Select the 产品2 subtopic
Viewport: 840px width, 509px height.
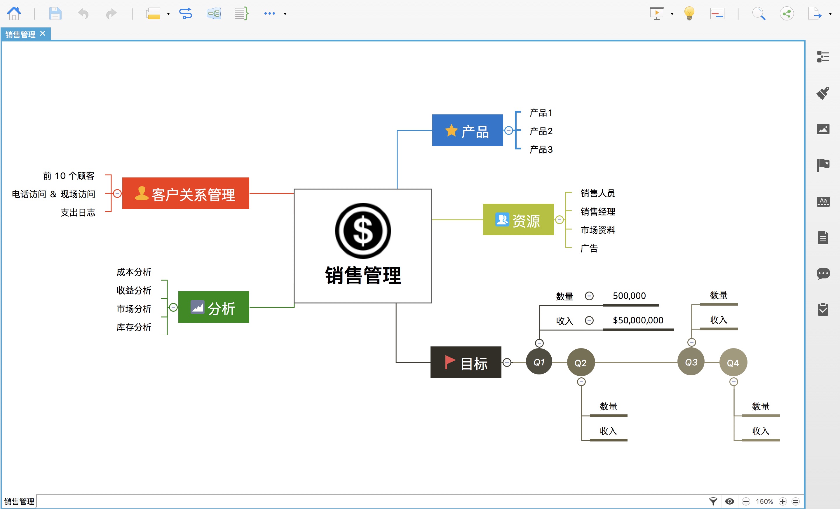[x=541, y=131]
